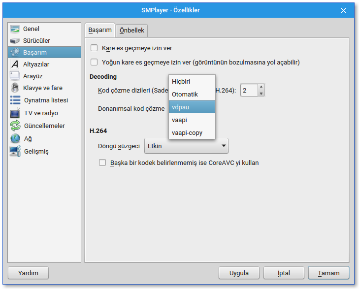This screenshot has height=289, width=359.
Task: Select Oynatma listesi text
Action: click(x=46, y=100)
